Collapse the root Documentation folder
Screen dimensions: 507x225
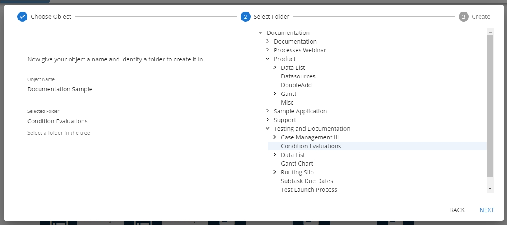coord(261,33)
